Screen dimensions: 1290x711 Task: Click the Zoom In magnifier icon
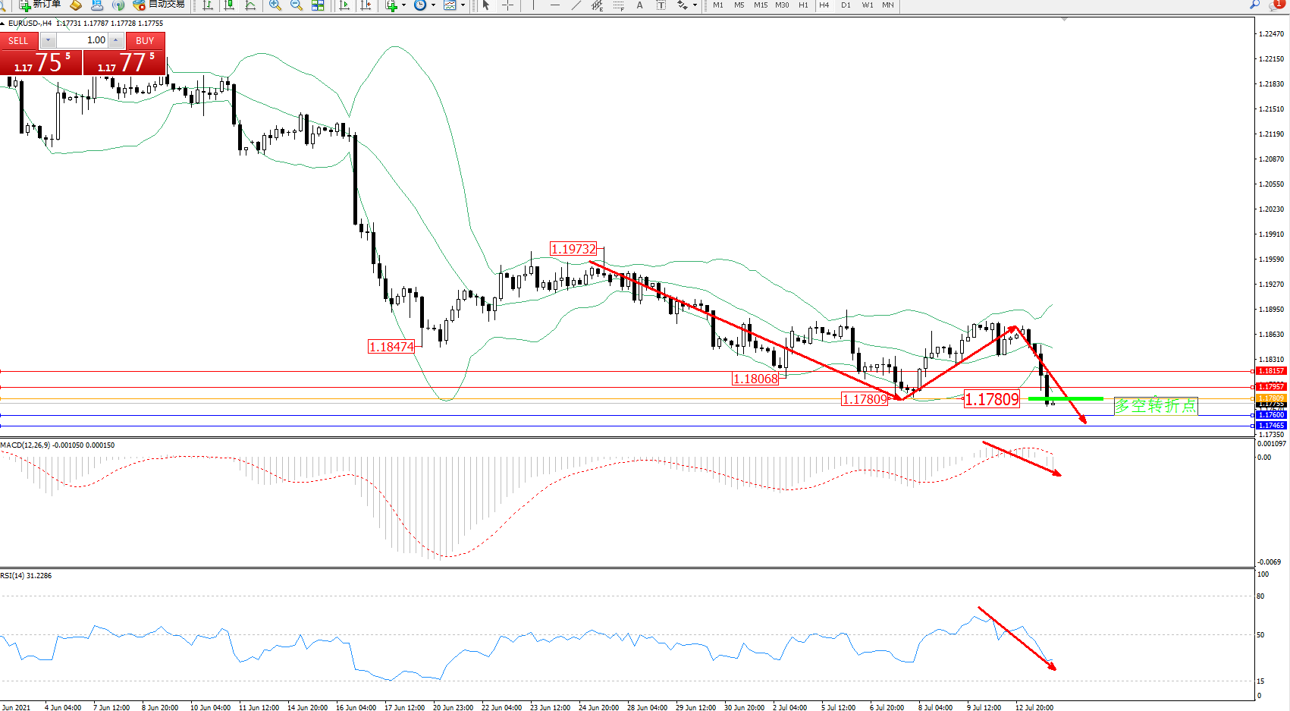tap(275, 5)
